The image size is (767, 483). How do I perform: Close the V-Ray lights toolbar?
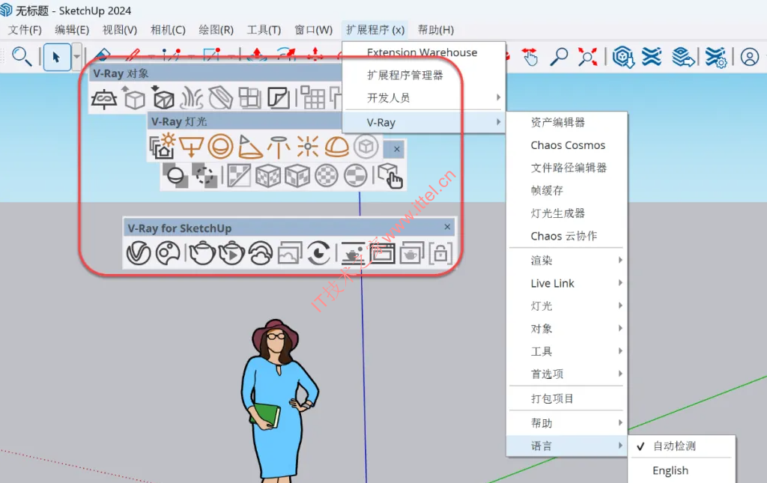click(x=397, y=149)
